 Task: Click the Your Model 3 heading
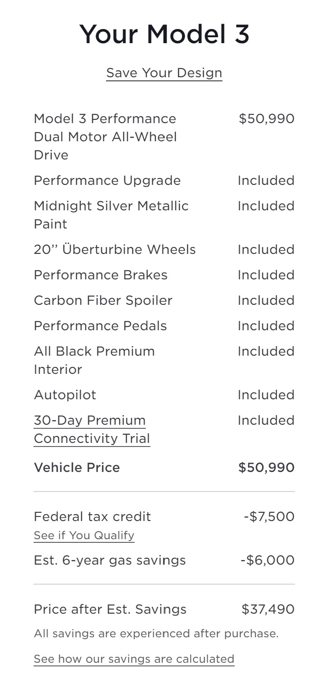click(x=164, y=34)
